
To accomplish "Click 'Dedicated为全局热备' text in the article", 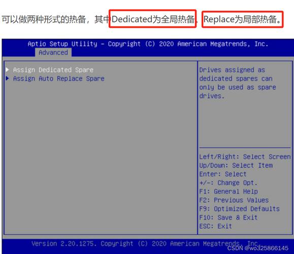I will pos(153,19).
